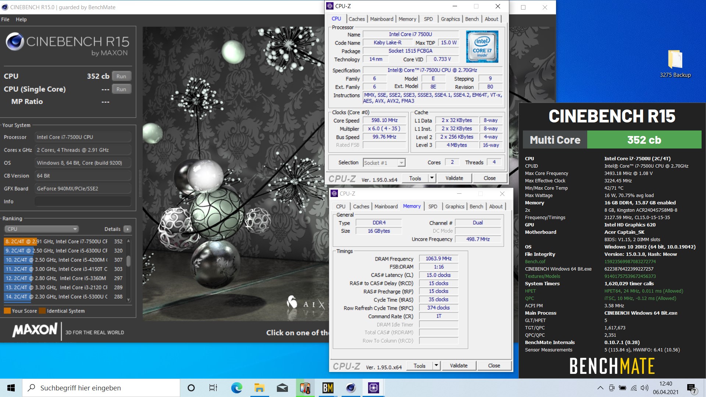
Task: Switch to SPD tab in lower CPU-Z
Action: click(x=432, y=207)
